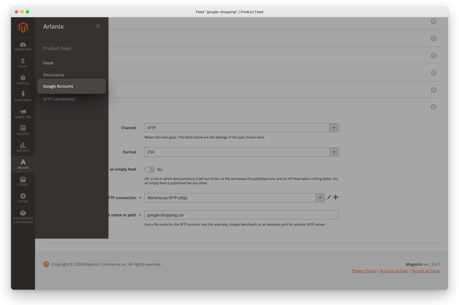Click the Magento logo icon in sidebar
Viewport: 459px width, 305px height.
(23, 27)
